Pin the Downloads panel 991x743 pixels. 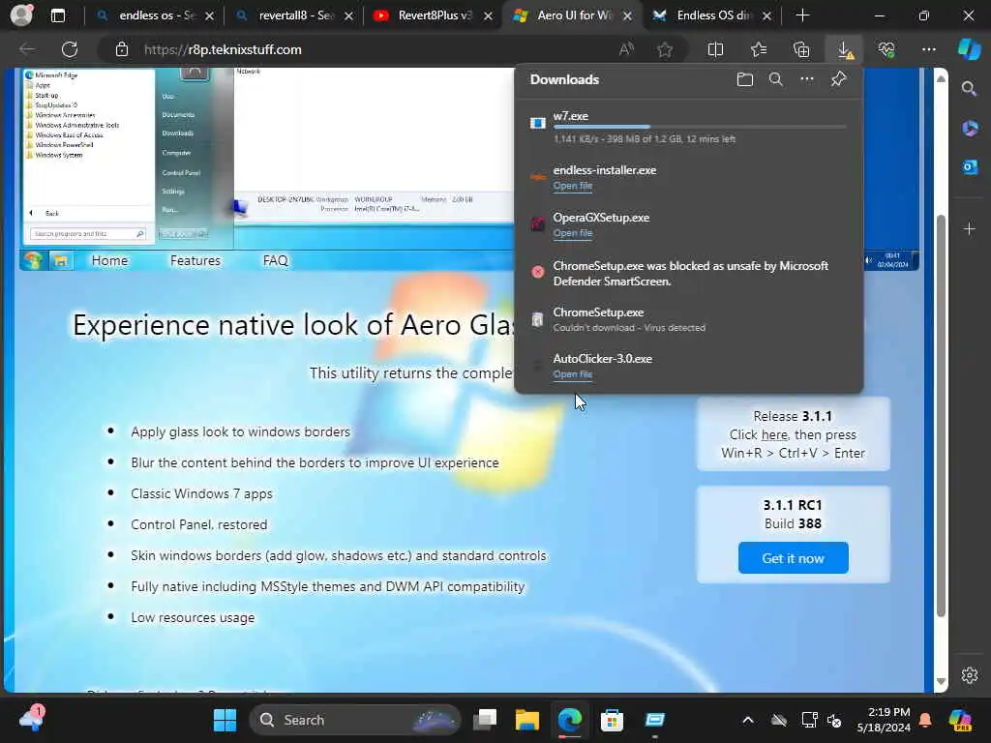pyautogui.click(x=839, y=79)
